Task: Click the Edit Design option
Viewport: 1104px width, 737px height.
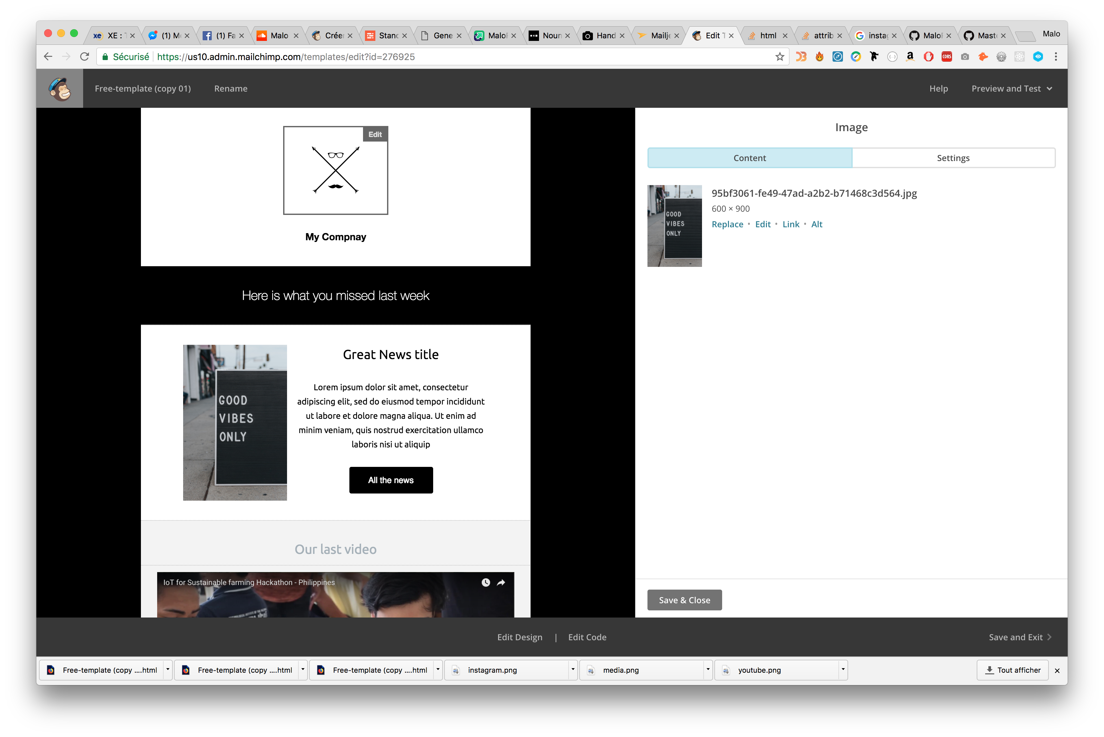Action: (x=519, y=637)
